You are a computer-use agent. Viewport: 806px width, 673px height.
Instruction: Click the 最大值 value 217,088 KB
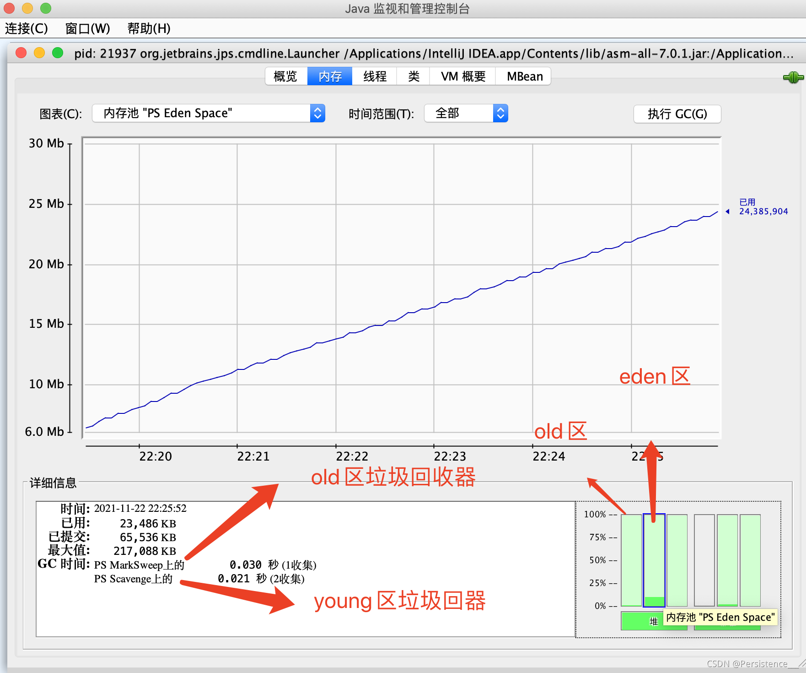[x=145, y=551]
